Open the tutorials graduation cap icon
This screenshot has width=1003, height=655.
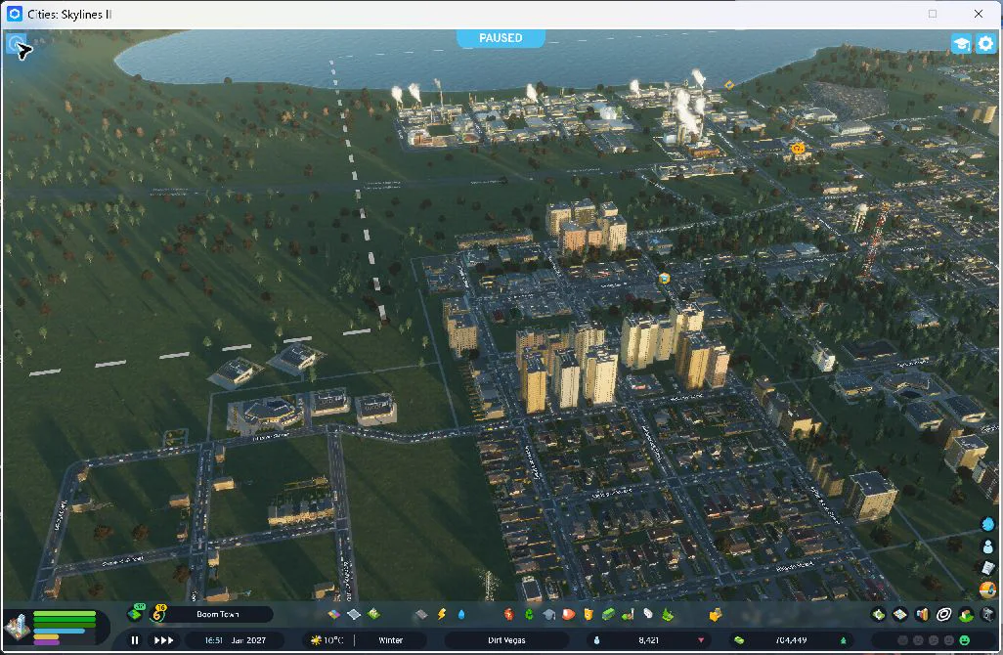click(x=961, y=43)
